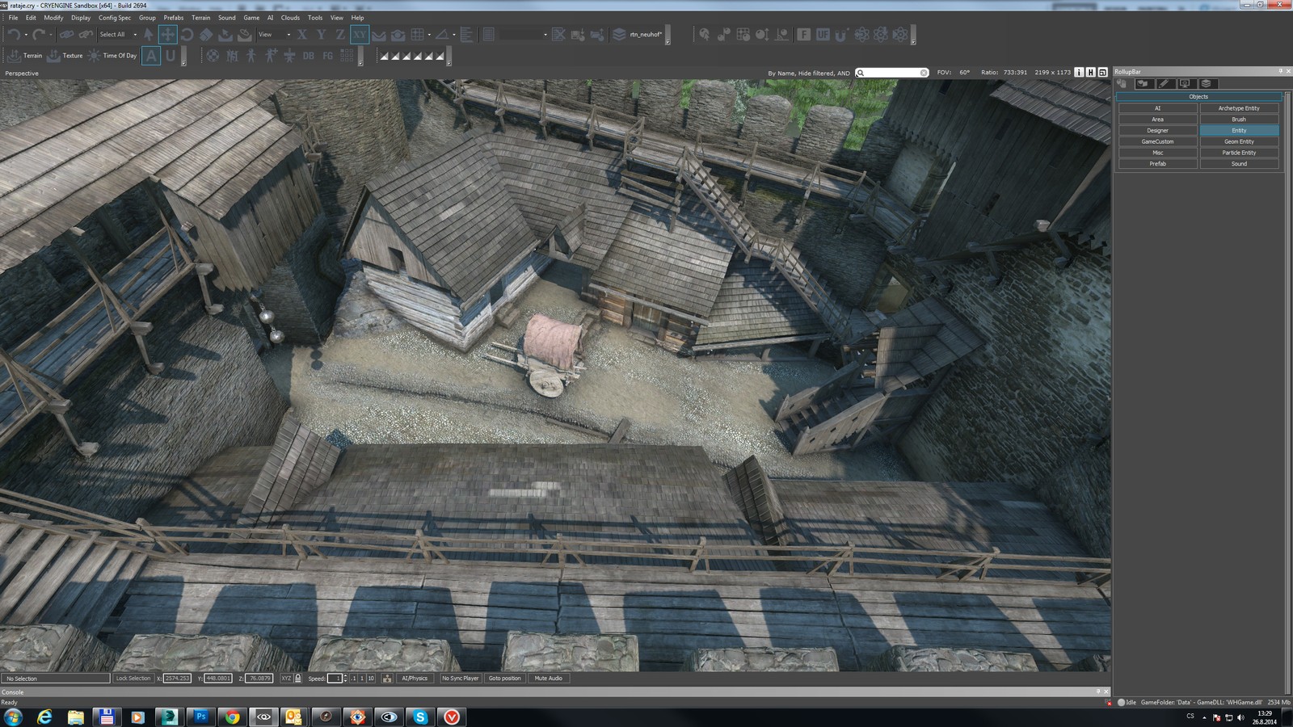Viewport: 1293px width, 727px height.
Task: Toggle the angle snap triangle icon
Action: pyautogui.click(x=442, y=34)
